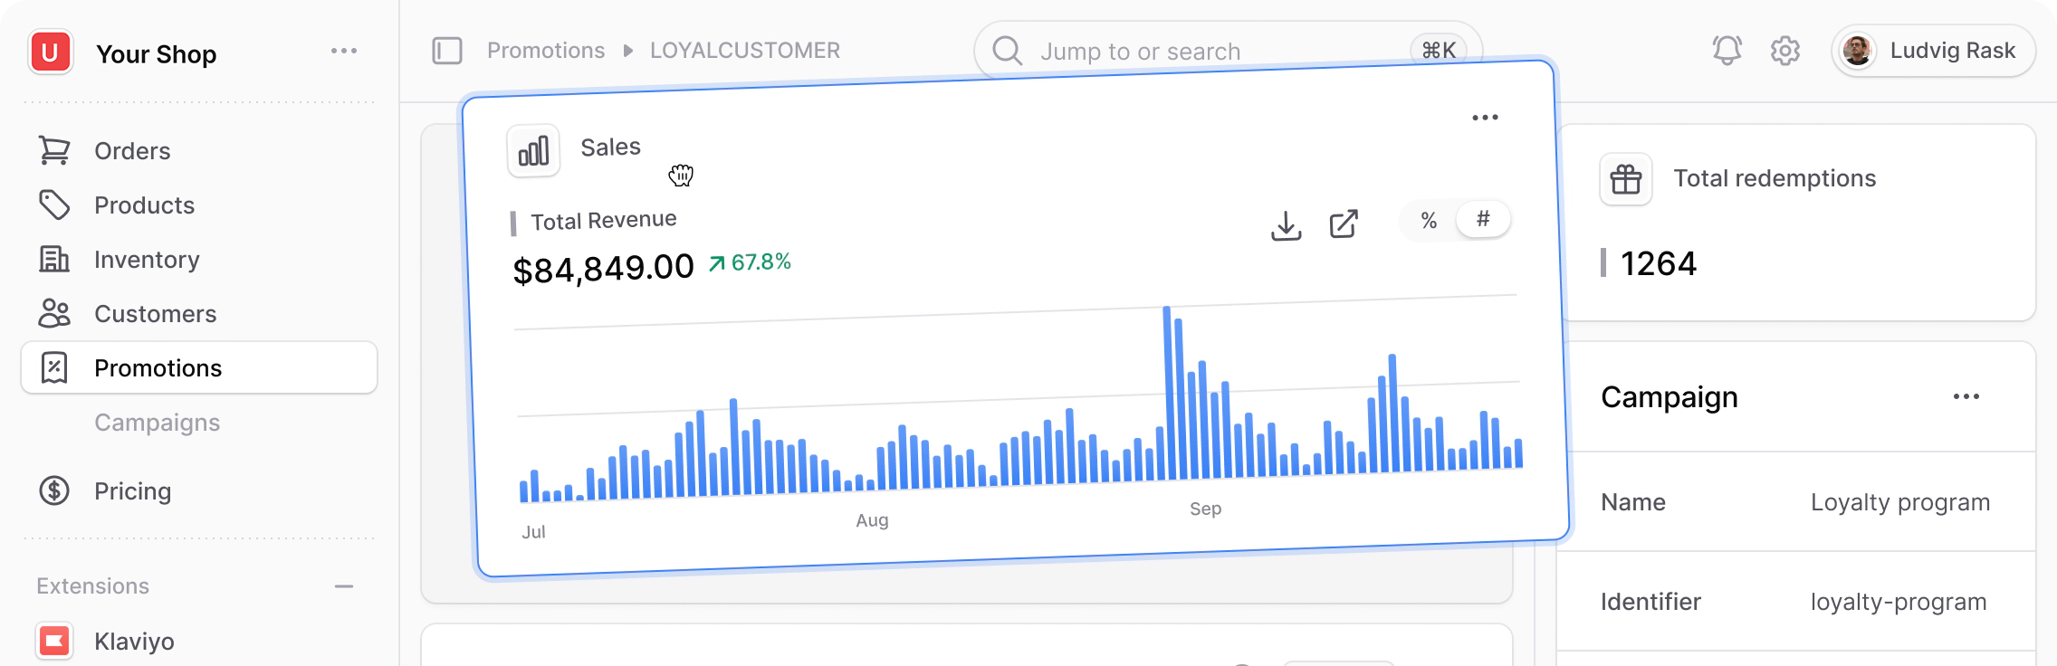Open Campaign panel more options
This screenshot has height=666, width=2057.
coord(1966,397)
